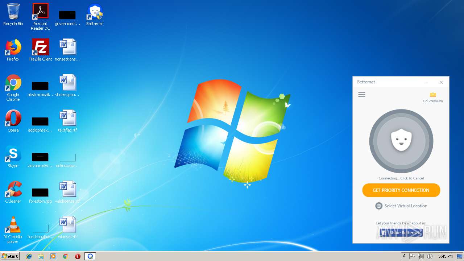Click the volume speaker tray icon

(x=430, y=256)
